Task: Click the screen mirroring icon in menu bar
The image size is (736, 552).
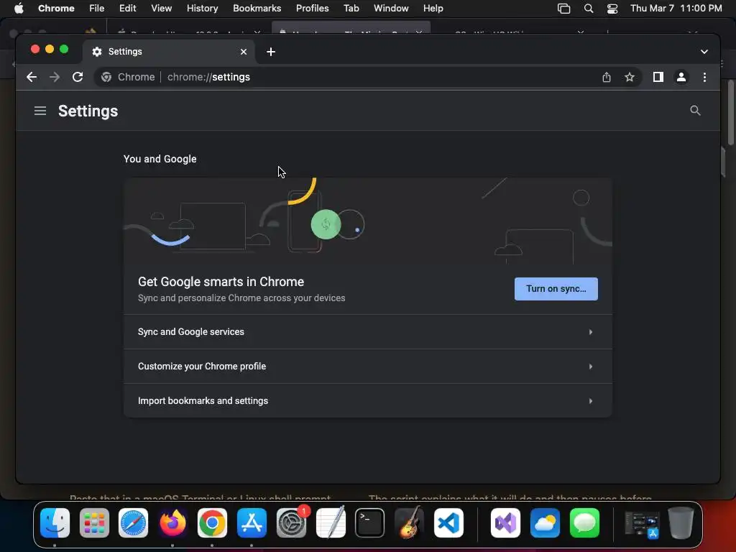Action: (563, 9)
